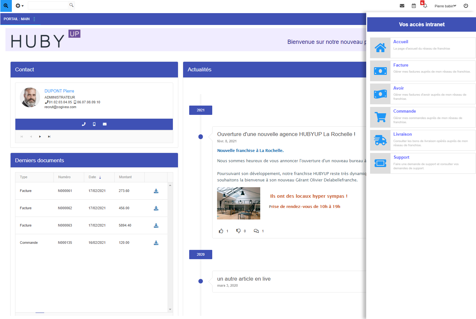Open the article un autre article en live

244,279
